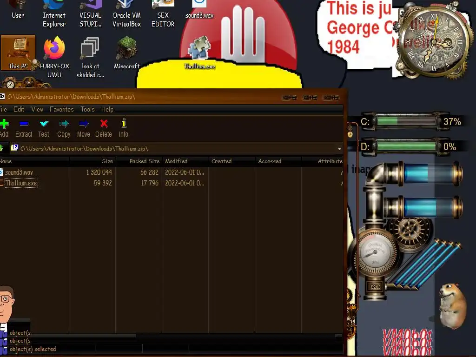Viewport: 476px width, 357px height.
Task: Select sound3.wav in the archive list
Action: point(19,172)
